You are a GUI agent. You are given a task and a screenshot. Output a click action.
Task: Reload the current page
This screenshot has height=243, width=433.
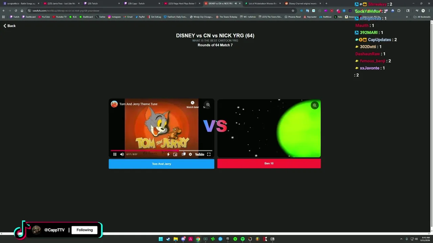point(16,10)
